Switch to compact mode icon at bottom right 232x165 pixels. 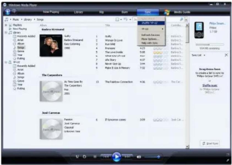(228, 160)
